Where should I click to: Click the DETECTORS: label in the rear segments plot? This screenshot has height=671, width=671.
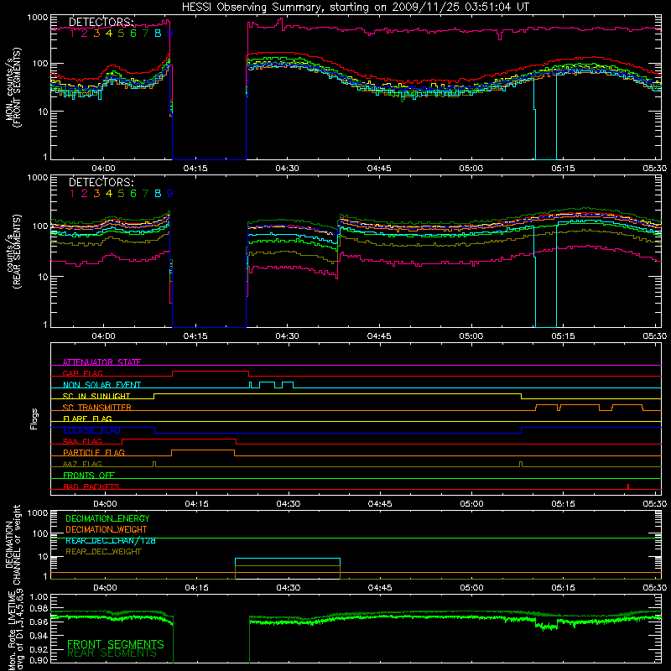(101, 182)
